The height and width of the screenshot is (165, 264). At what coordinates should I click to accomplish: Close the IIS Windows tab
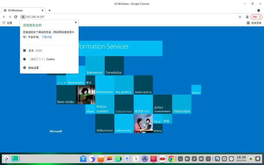pos(43,10)
